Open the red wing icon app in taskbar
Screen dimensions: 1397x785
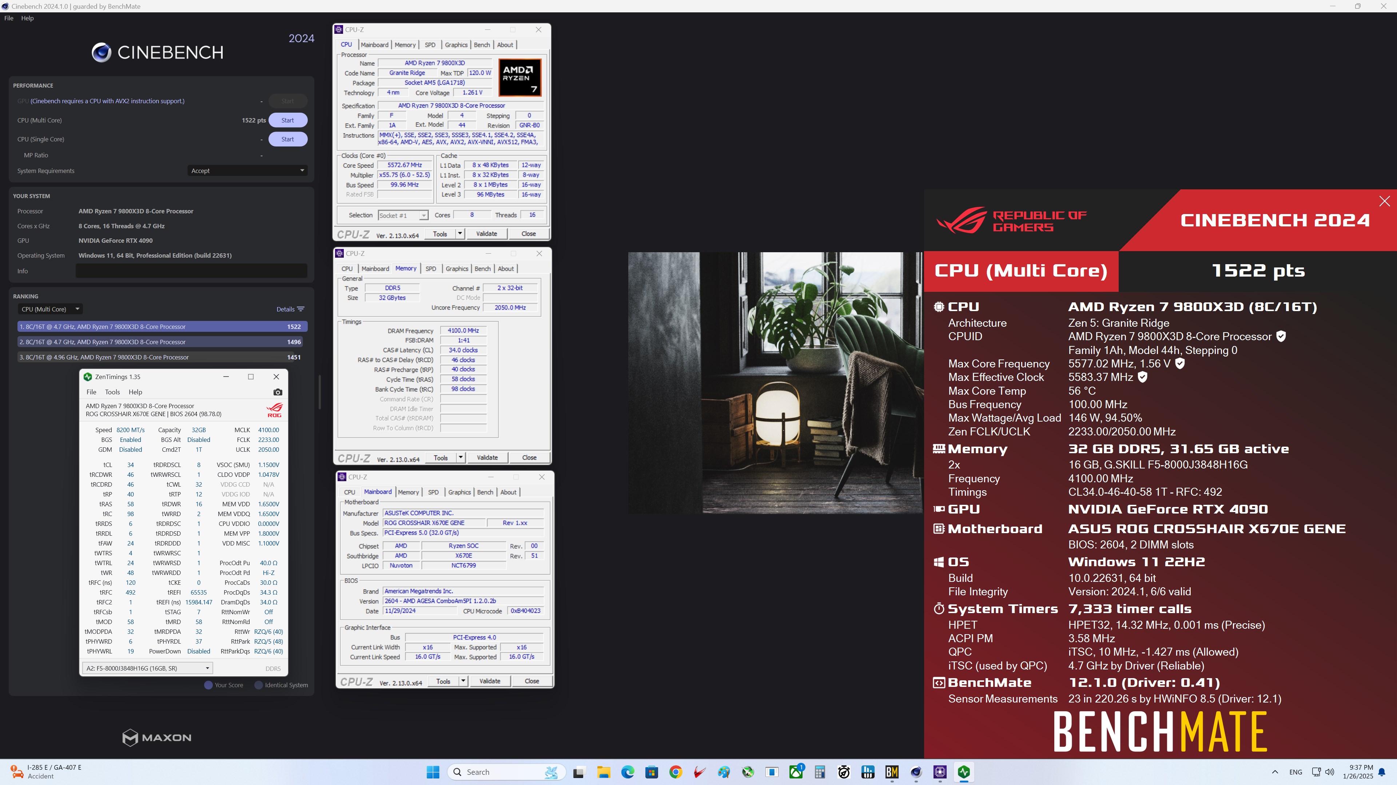click(x=700, y=772)
